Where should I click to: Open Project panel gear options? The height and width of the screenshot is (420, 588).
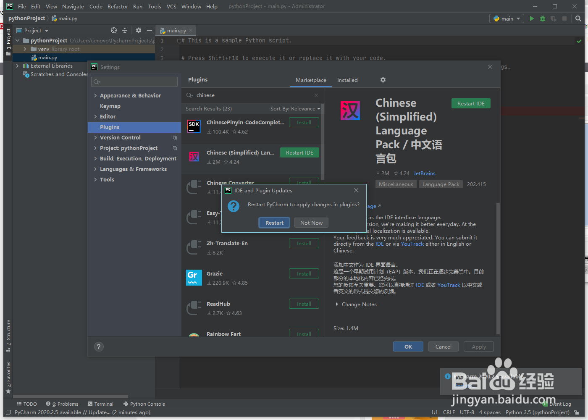(x=139, y=30)
